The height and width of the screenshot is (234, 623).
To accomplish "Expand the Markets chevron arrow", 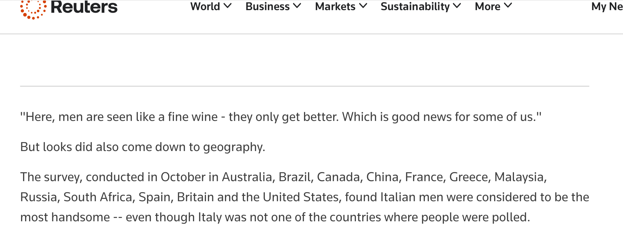I will coord(363,6).
